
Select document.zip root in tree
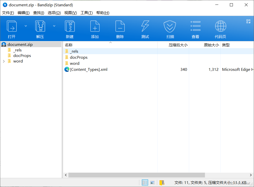(x=31, y=44)
